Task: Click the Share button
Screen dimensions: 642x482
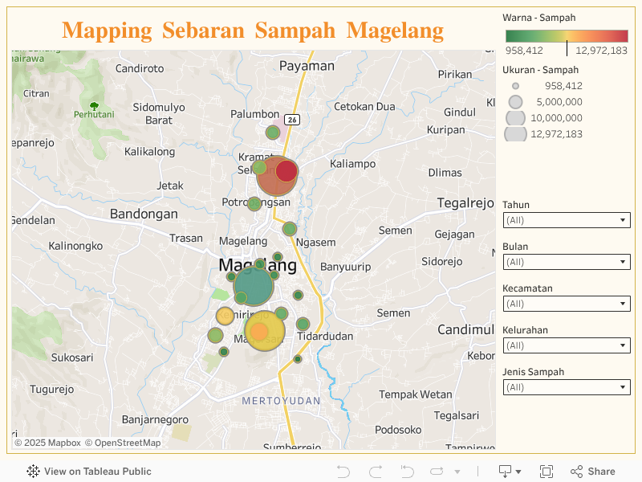Action: (592, 472)
